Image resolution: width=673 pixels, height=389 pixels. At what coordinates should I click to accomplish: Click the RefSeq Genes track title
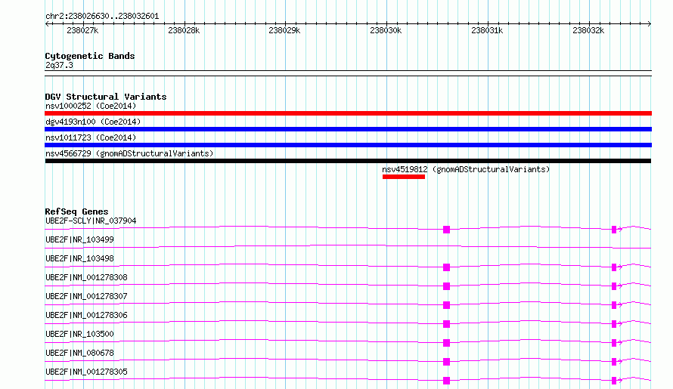point(76,211)
